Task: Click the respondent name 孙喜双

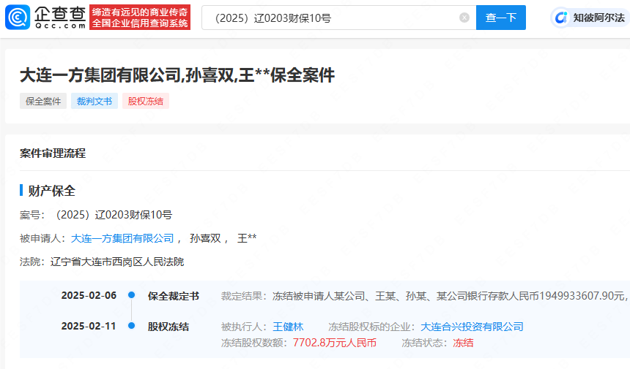Action: pyautogui.click(x=205, y=238)
